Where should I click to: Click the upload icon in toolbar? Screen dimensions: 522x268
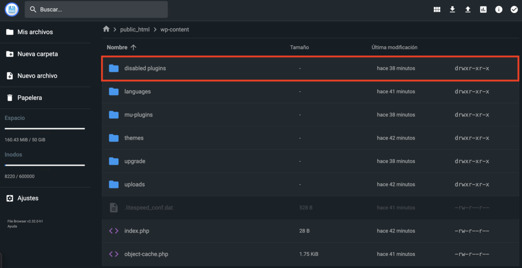(467, 10)
